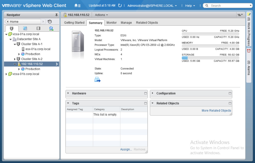Collapse the Related Objects portlet
Image resolution: width=255 pixels, height=163 pixels.
[x=153, y=103]
